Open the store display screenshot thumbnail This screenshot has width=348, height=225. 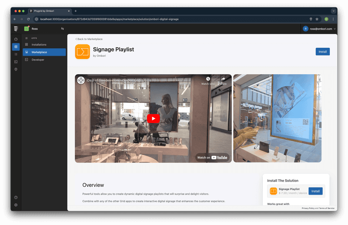coord(277,118)
